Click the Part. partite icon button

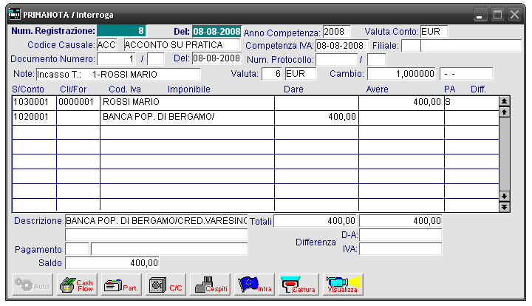[x=121, y=285]
